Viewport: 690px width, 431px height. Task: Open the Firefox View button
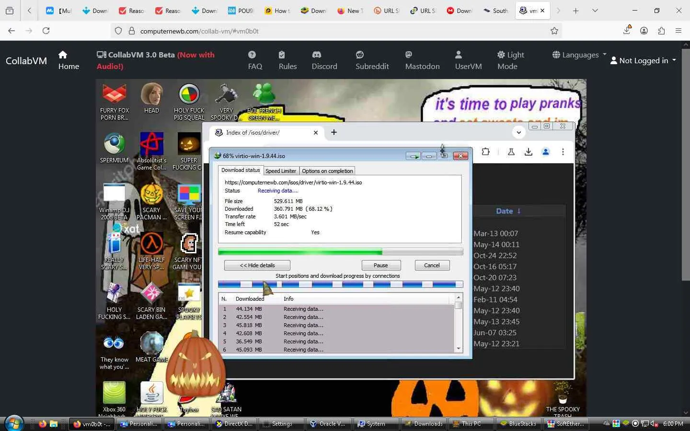pos(10,11)
